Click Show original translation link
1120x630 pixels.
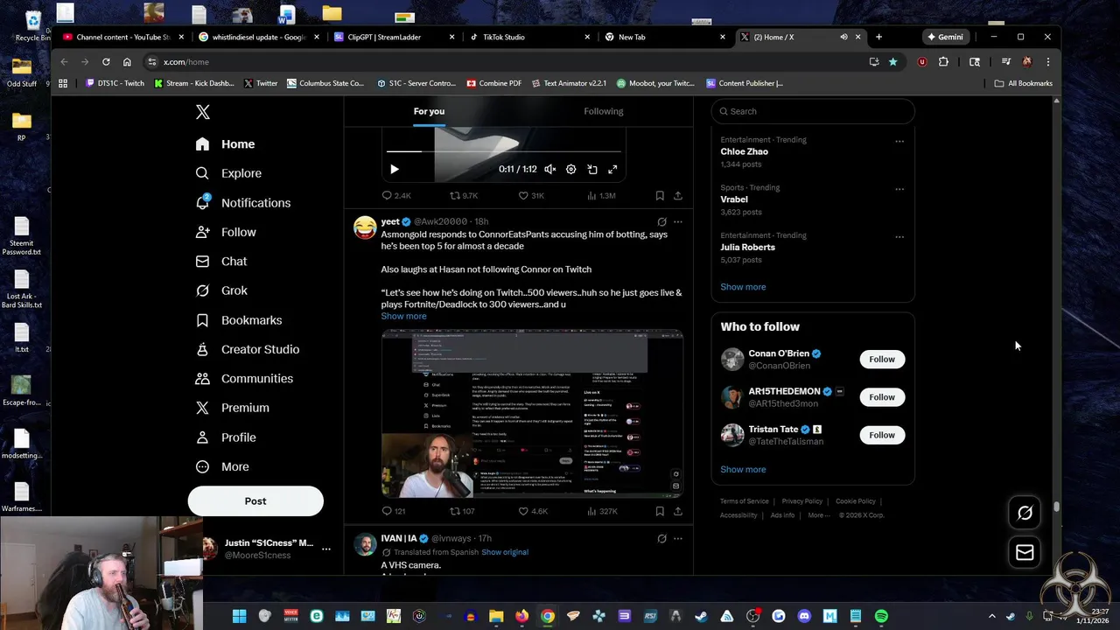(505, 552)
